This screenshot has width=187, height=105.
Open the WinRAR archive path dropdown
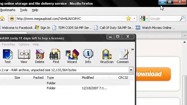[x=131, y=70]
